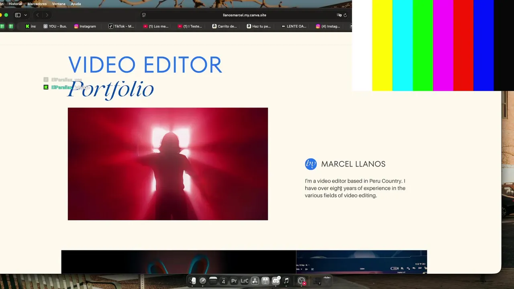
Task: Open Keynote from the Dock
Action: (x=265, y=281)
